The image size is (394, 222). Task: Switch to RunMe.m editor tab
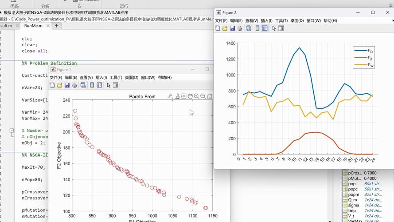33,26
